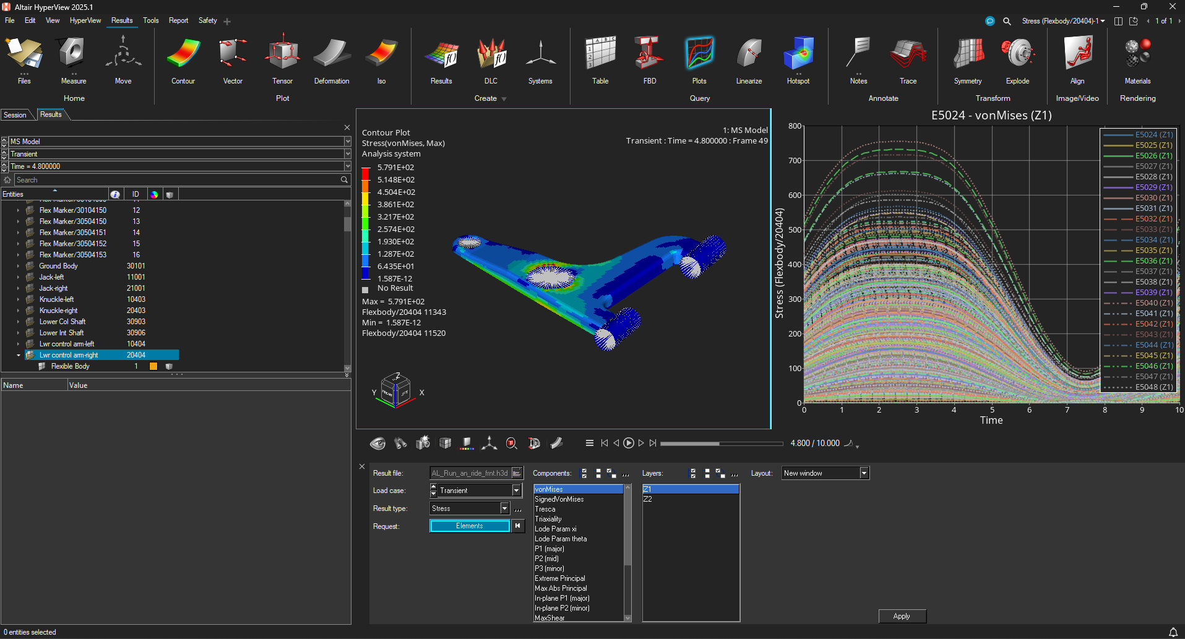The width and height of the screenshot is (1185, 639).
Task: Open the Stress (Flexbody/20404)-1 page dropdown
Action: tap(1063, 21)
